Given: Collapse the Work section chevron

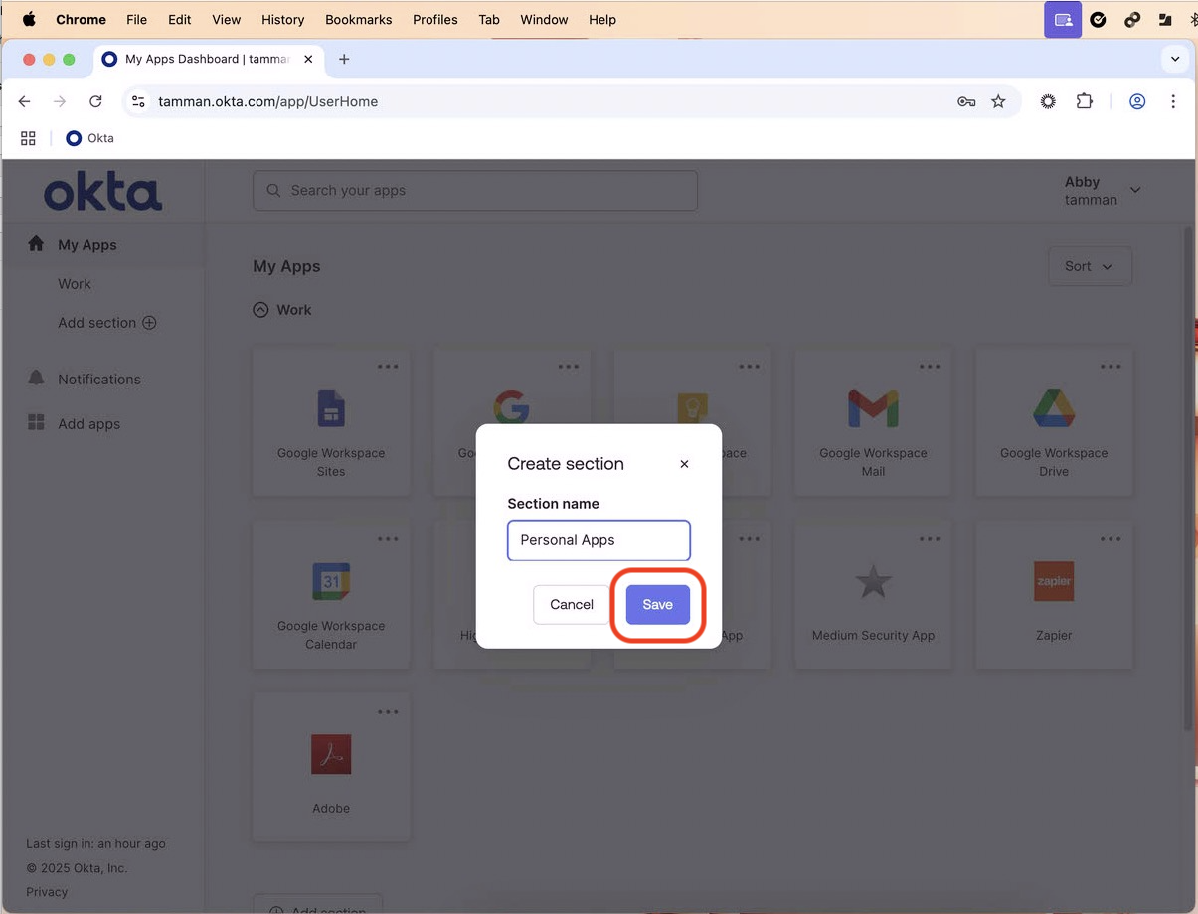Looking at the screenshot, I should pos(260,310).
